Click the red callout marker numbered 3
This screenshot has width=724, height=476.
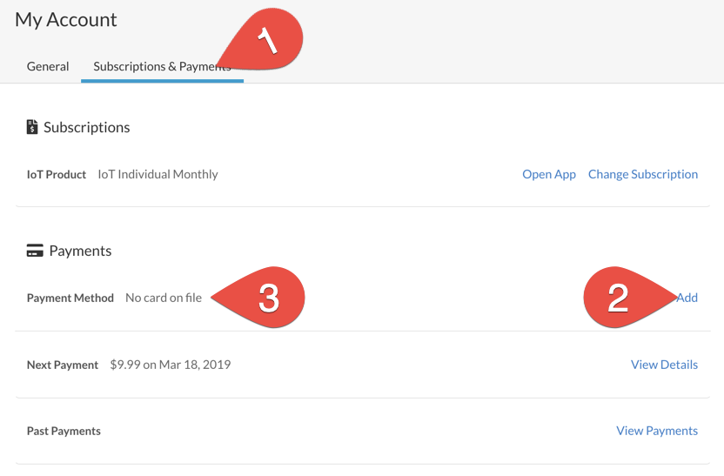click(x=269, y=298)
